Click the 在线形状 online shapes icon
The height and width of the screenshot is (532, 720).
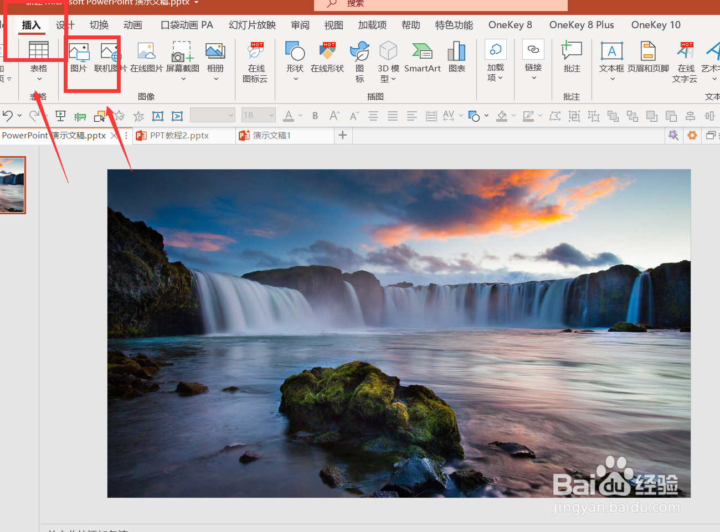coord(327,58)
